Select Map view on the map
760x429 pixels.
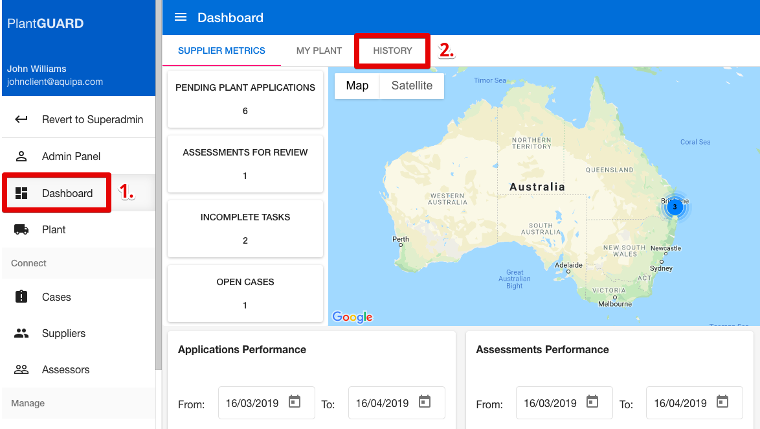coord(357,86)
